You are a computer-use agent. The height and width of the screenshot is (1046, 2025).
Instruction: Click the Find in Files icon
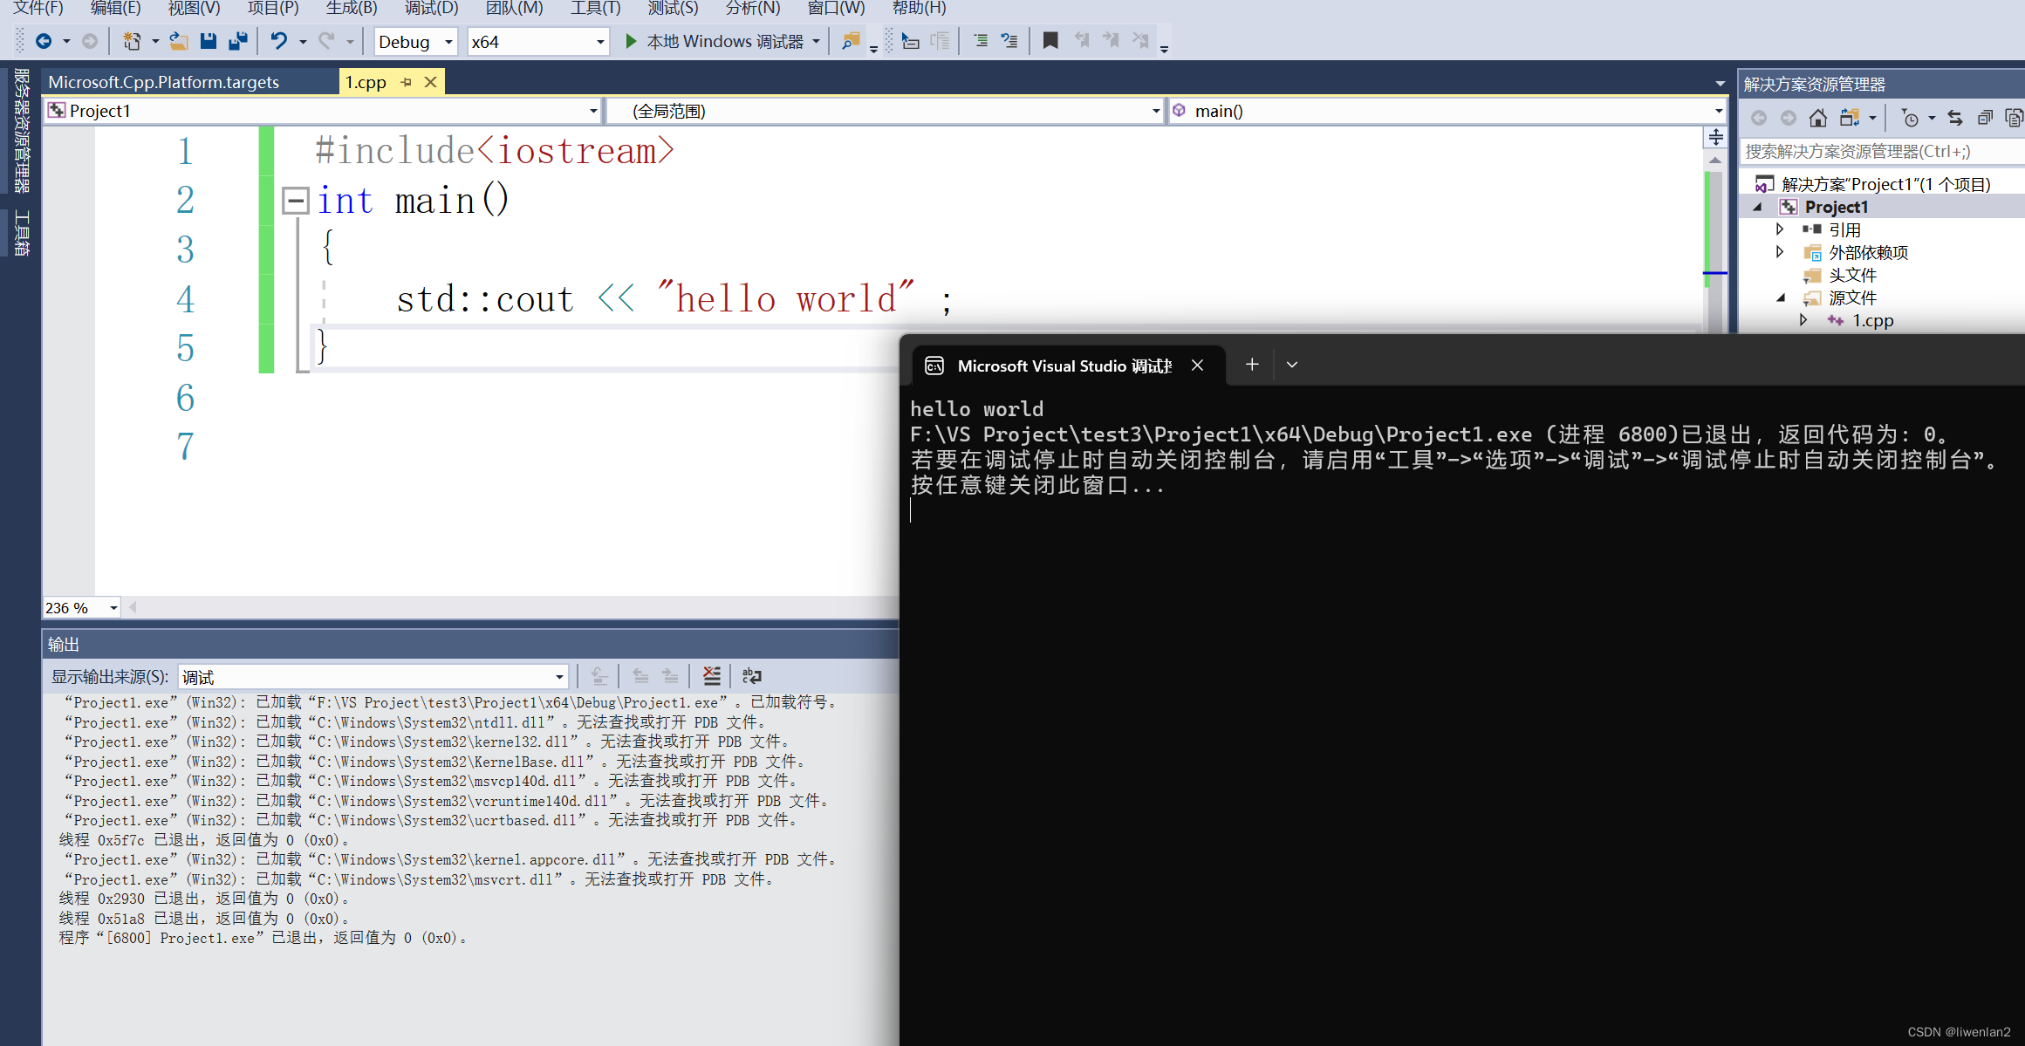(850, 41)
